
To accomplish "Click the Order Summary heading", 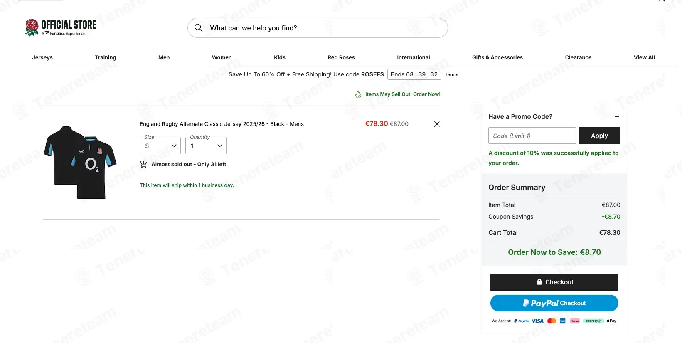I will (x=517, y=188).
